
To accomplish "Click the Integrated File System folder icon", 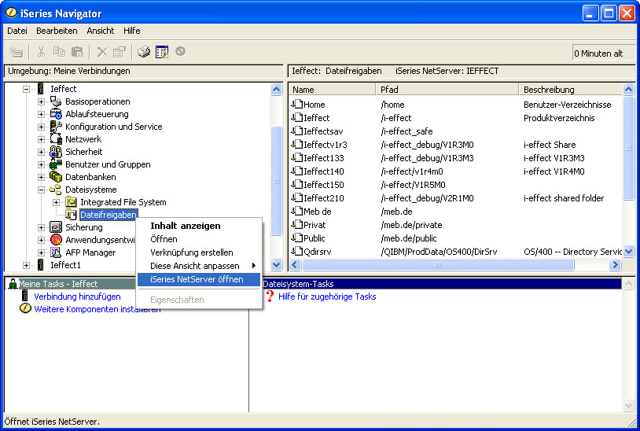I will click(71, 202).
